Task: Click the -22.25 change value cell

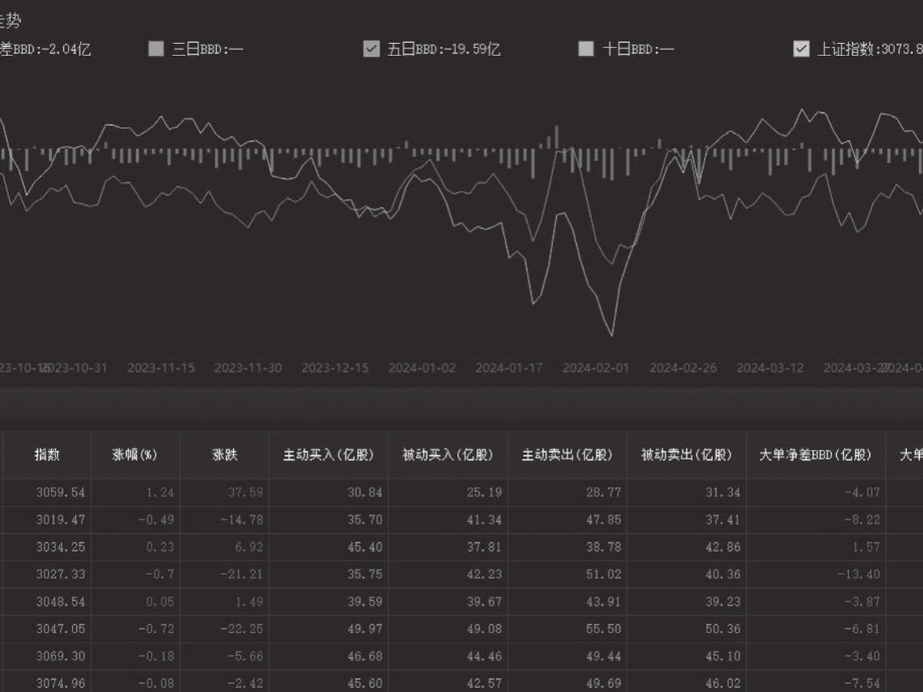Action: click(x=224, y=629)
